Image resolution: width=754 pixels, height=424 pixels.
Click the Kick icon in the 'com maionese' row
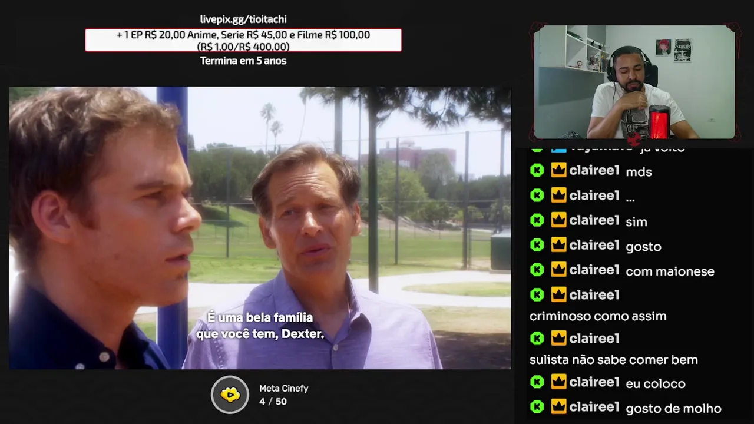tap(537, 270)
